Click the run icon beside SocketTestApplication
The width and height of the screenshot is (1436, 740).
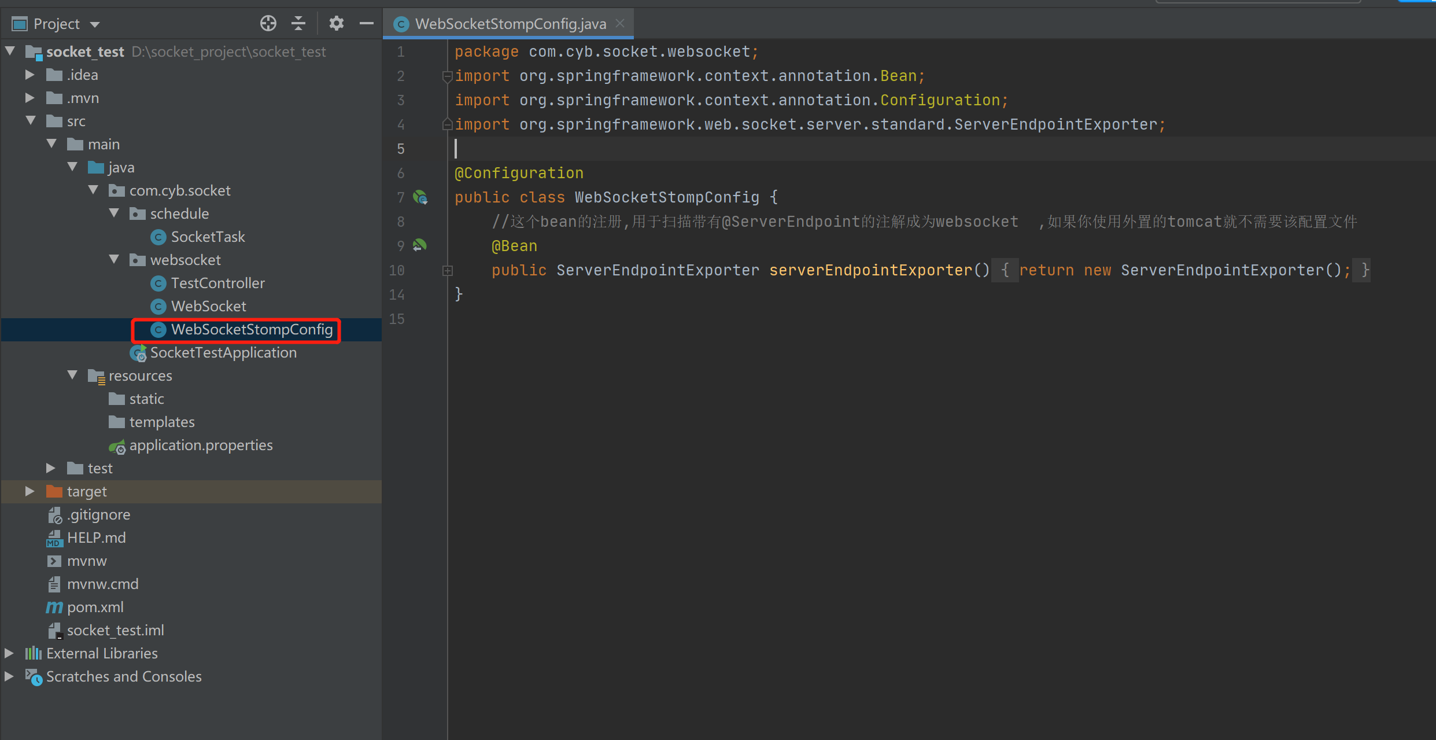(138, 353)
